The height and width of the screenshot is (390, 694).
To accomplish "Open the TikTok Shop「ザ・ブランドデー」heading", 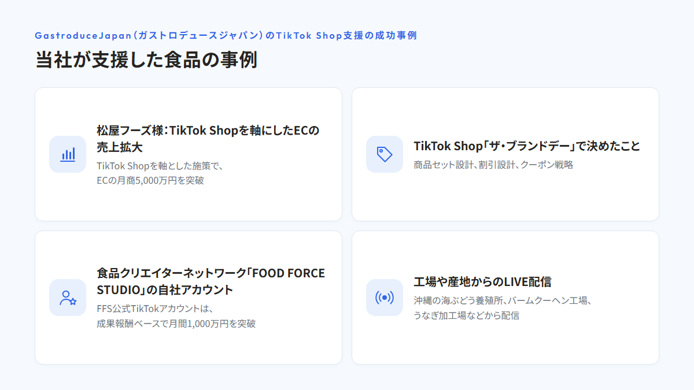I will tap(527, 146).
